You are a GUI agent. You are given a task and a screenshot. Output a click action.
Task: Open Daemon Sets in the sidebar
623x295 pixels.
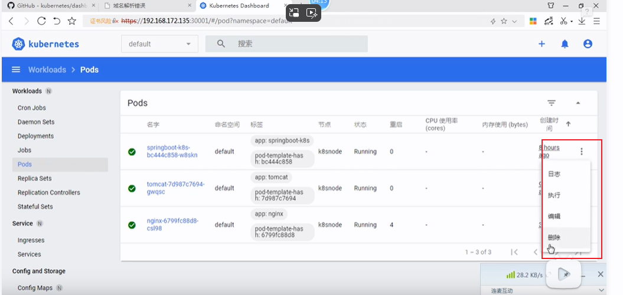click(36, 122)
